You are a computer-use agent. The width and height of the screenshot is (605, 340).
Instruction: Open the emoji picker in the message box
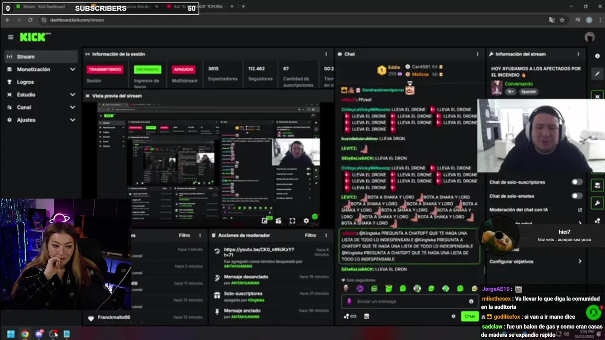coord(471,301)
